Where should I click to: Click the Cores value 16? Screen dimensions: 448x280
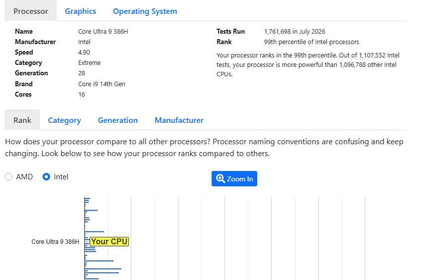(x=81, y=95)
